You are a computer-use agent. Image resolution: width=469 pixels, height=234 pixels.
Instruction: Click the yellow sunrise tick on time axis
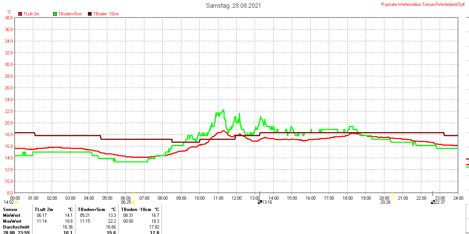click(x=133, y=193)
